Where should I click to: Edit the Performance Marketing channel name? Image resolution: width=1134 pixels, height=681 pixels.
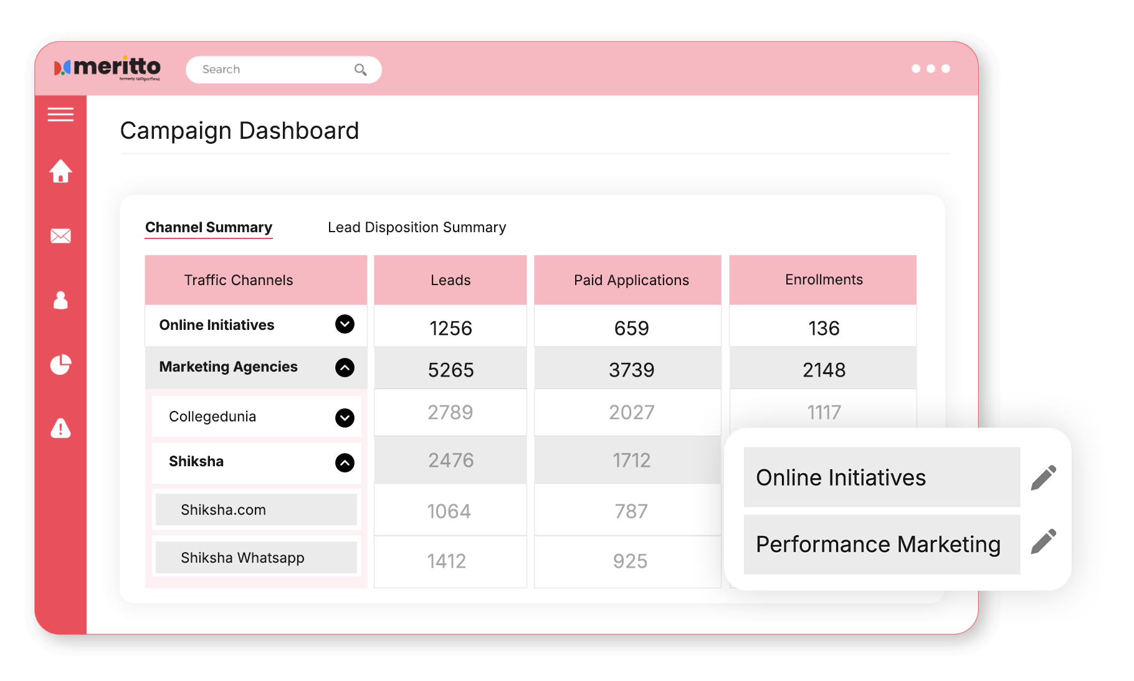point(1043,543)
